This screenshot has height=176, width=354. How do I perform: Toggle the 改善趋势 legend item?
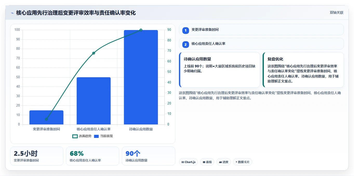coord(82,136)
